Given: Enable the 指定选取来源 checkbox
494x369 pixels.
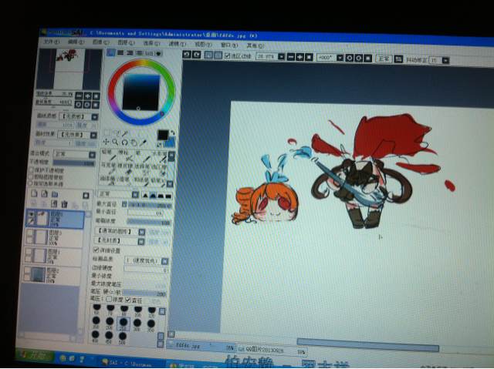Looking at the screenshot, I should click(31, 183).
